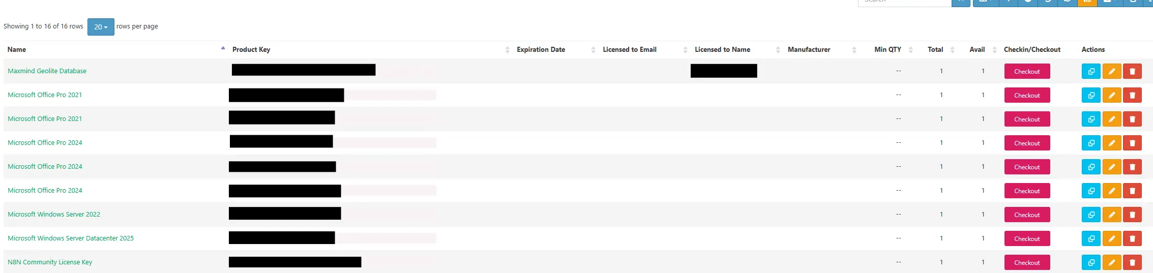Open the N8N Community License Key link
This screenshot has width=1153, height=273.
click(x=50, y=262)
